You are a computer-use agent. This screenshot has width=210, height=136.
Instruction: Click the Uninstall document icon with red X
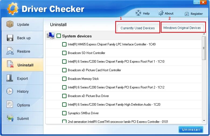[x=10, y=64]
